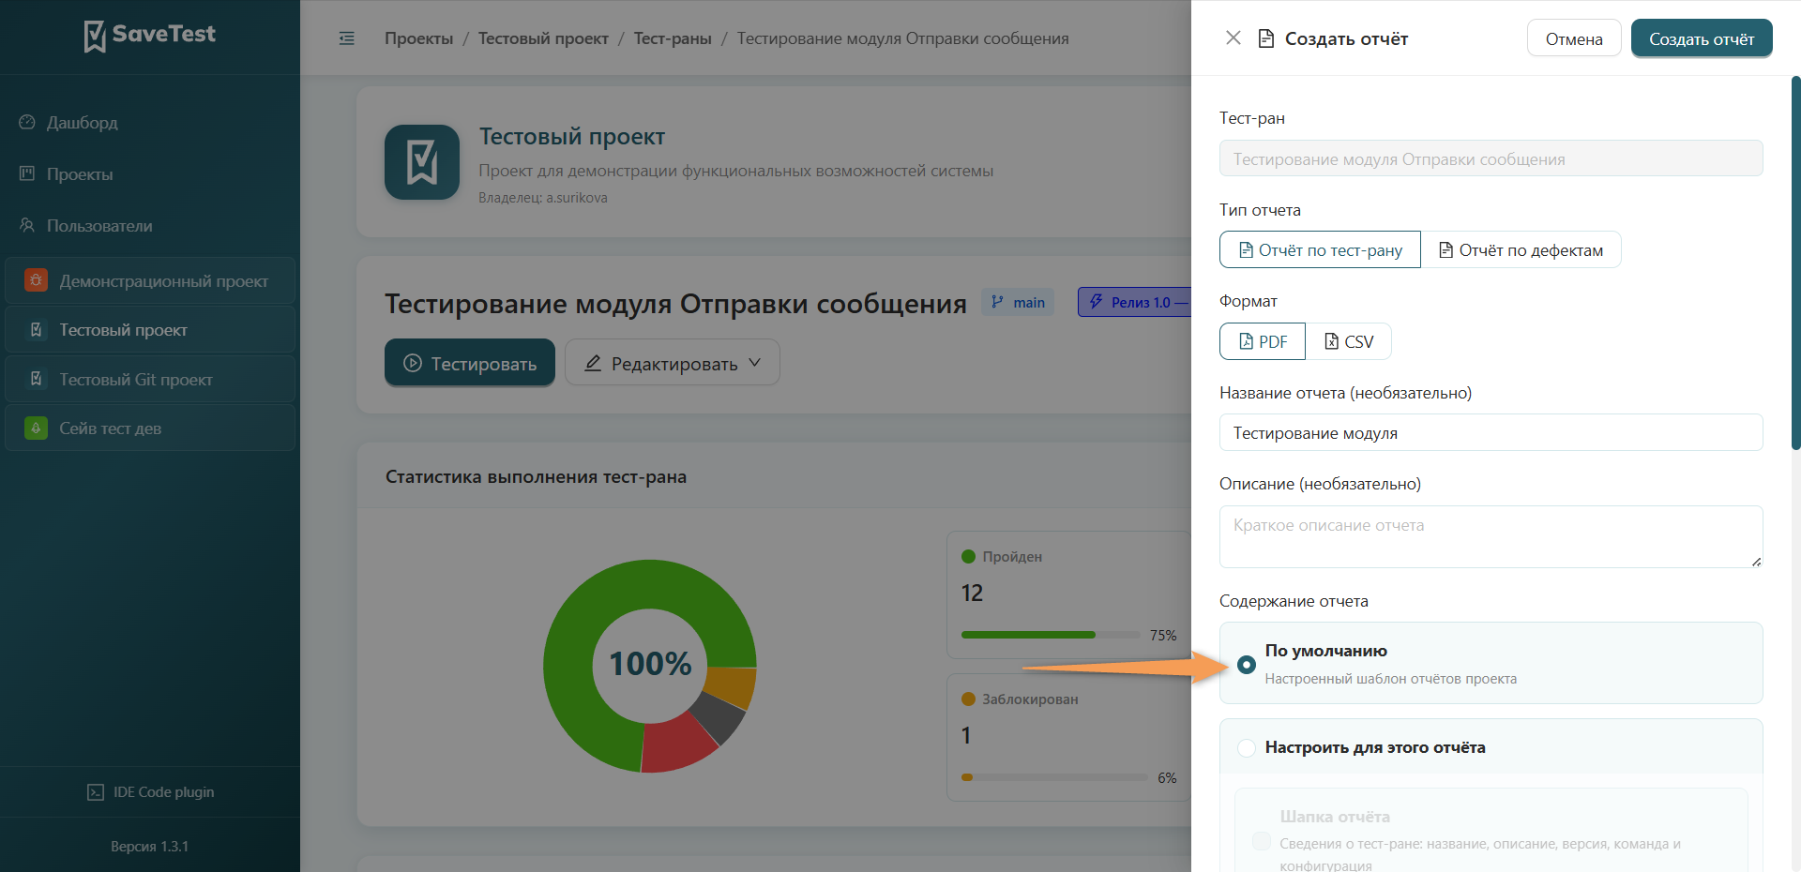Click the Название отчета input field
The image size is (1801, 872).
1491,432
